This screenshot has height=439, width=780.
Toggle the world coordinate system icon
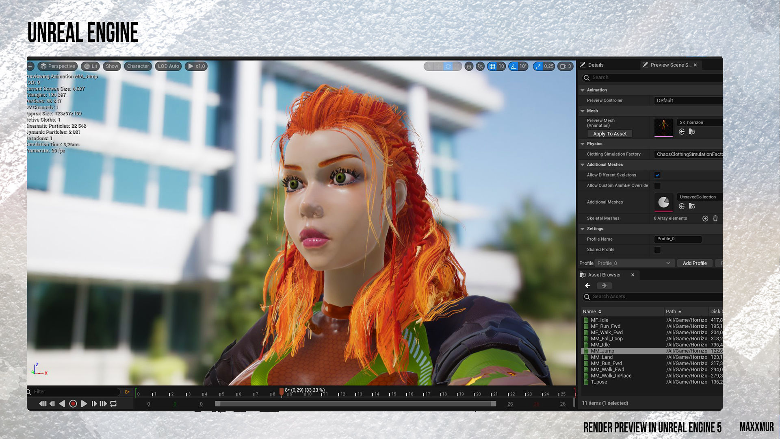[x=469, y=66]
